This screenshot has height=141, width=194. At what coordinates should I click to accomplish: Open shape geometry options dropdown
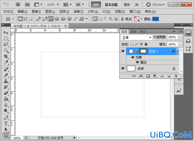coord(87,19)
